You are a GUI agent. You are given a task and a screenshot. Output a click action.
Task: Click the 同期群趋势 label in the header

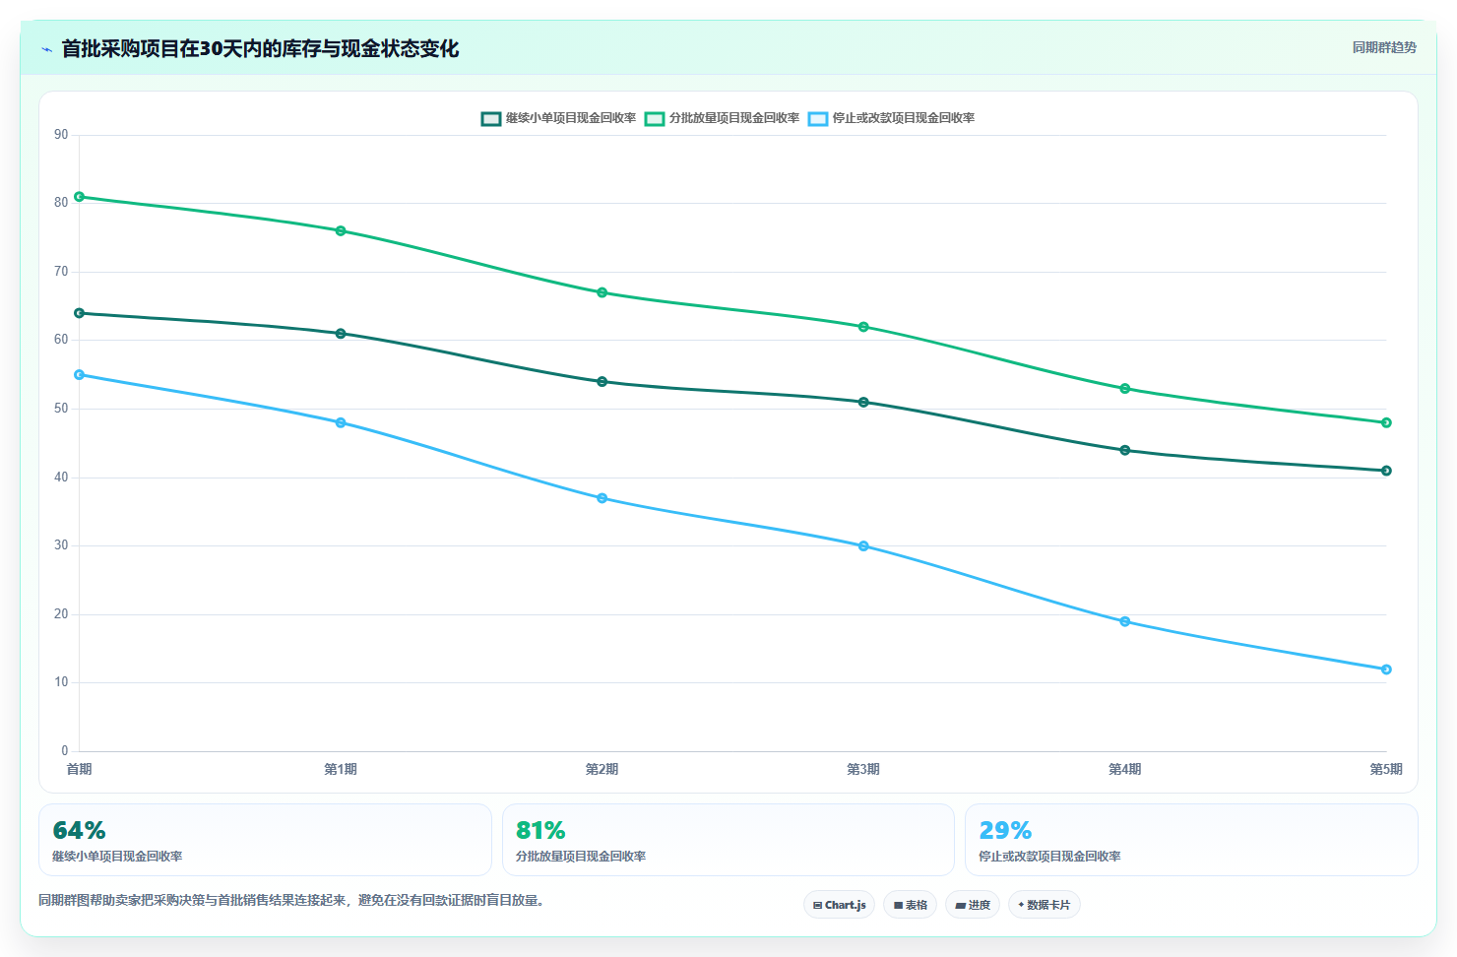[1384, 47]
